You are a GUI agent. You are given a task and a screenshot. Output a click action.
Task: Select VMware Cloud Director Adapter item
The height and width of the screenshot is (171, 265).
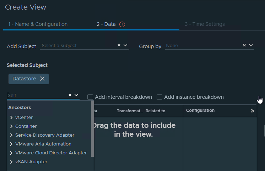pyautogui.click(x=51, y=153)
